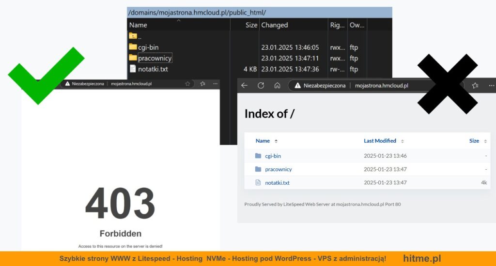Click the browser back arrow button
The height and width of the screenshot is (266, 496).
tap(245, 86)
